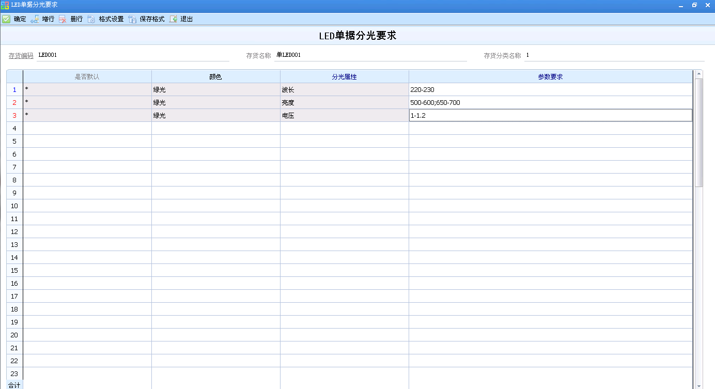Select the 增行 add-row toolbar icon
The image size is (715, 389).
tap(34, 19)
